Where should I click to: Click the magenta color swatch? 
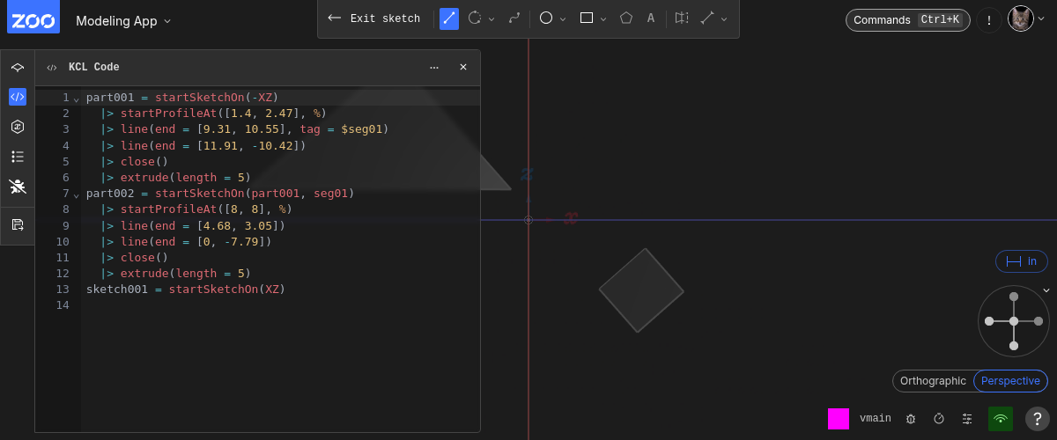pyautogui.click(x=839, y=419)
